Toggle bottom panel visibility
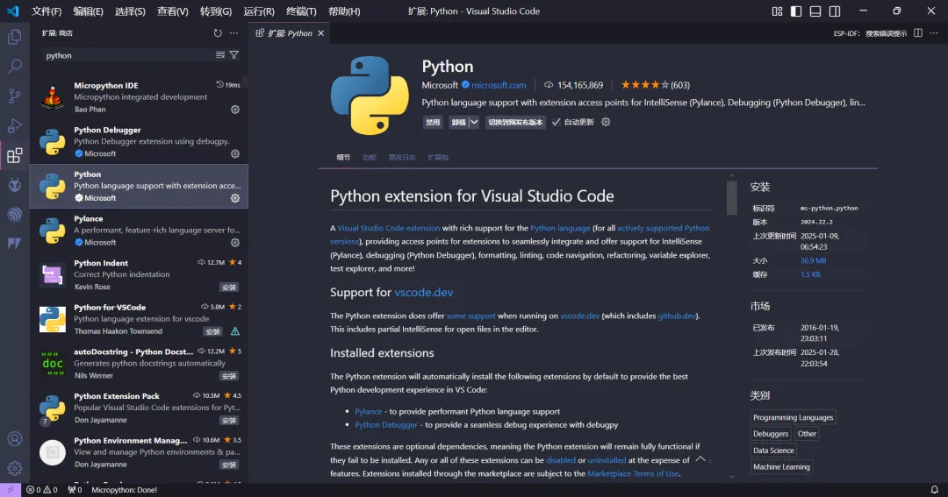Image resolution: width=948 pixels, height=497 pixels. 815,11
